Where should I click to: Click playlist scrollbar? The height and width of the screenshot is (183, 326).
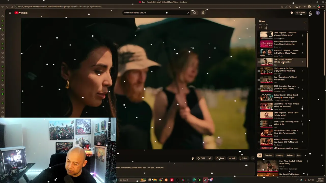click(307, 50)
